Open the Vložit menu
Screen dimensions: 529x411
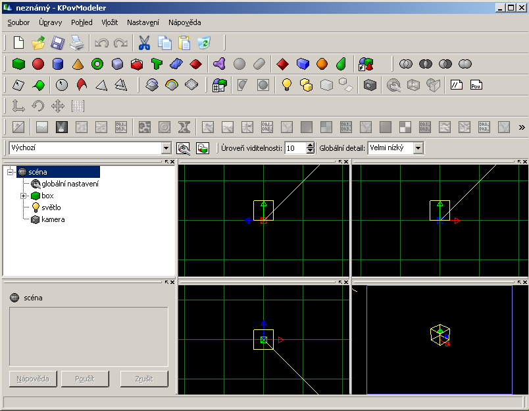pos(109,22)
